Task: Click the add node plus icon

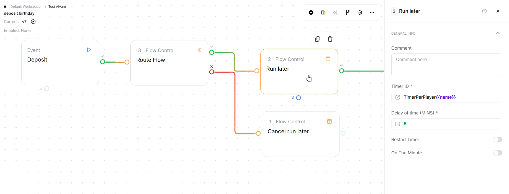Action: click(311, 12)
